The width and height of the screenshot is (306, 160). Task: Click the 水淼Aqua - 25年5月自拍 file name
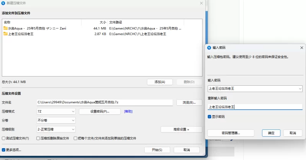(37, 28)
